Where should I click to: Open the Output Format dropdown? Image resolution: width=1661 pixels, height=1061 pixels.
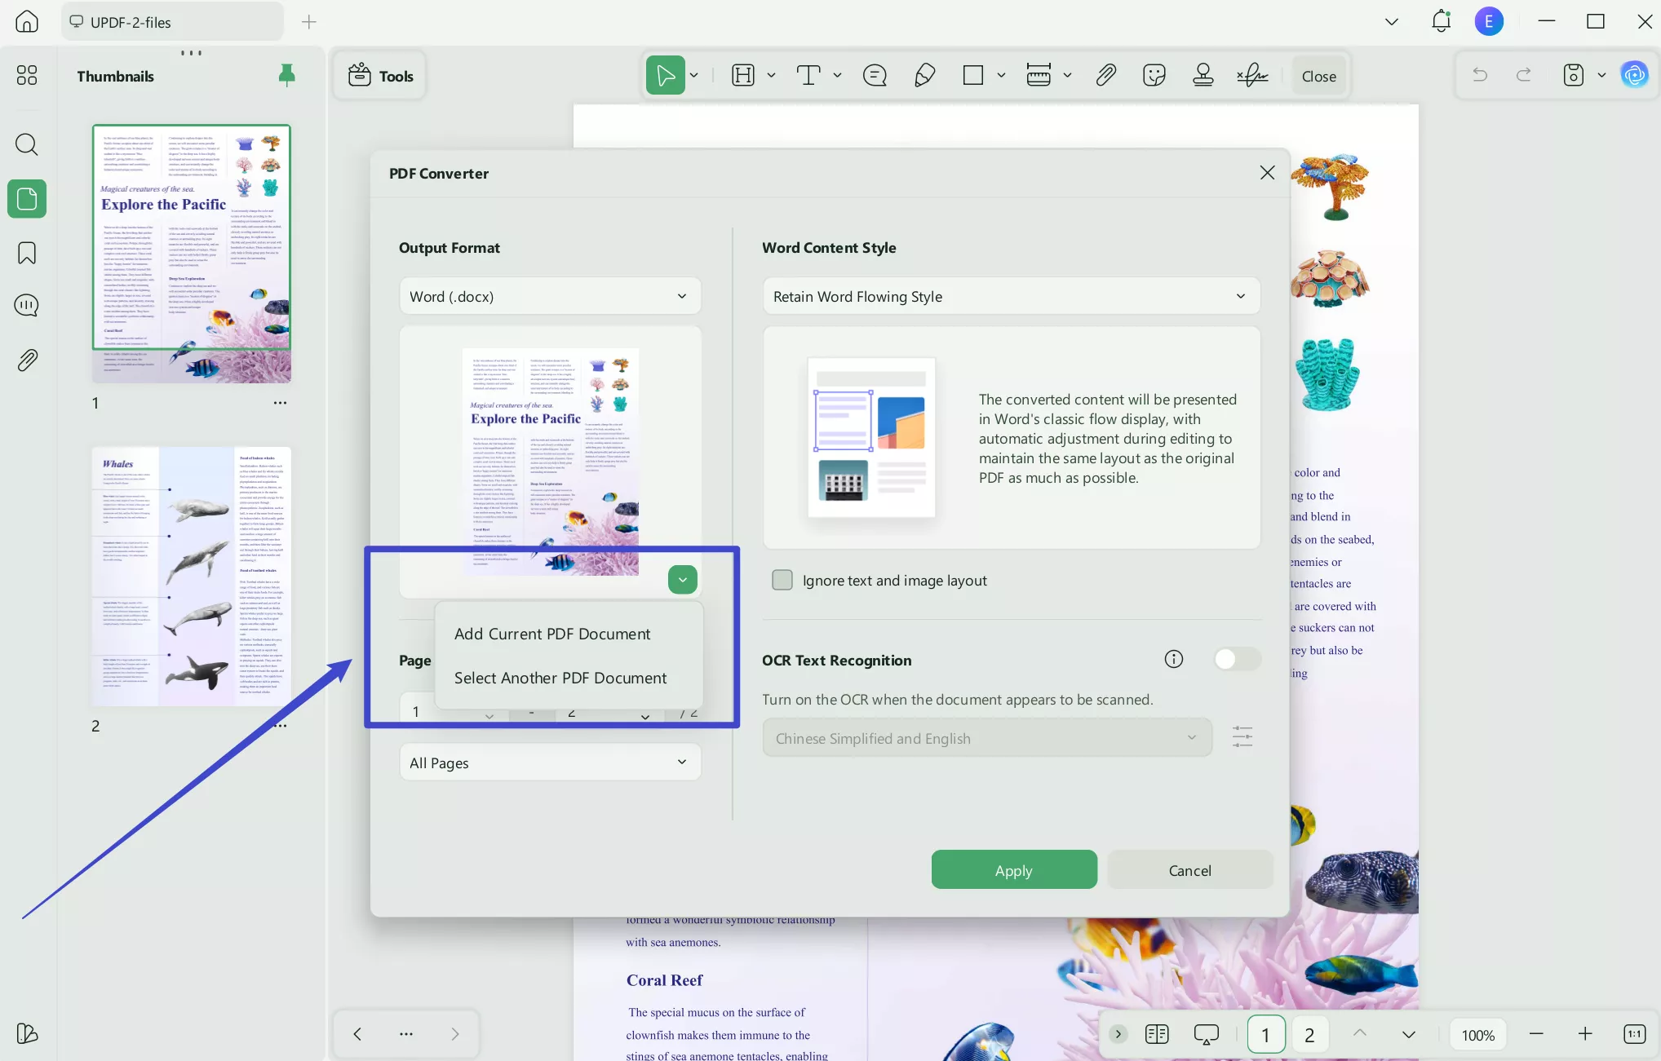coord(549,296)
